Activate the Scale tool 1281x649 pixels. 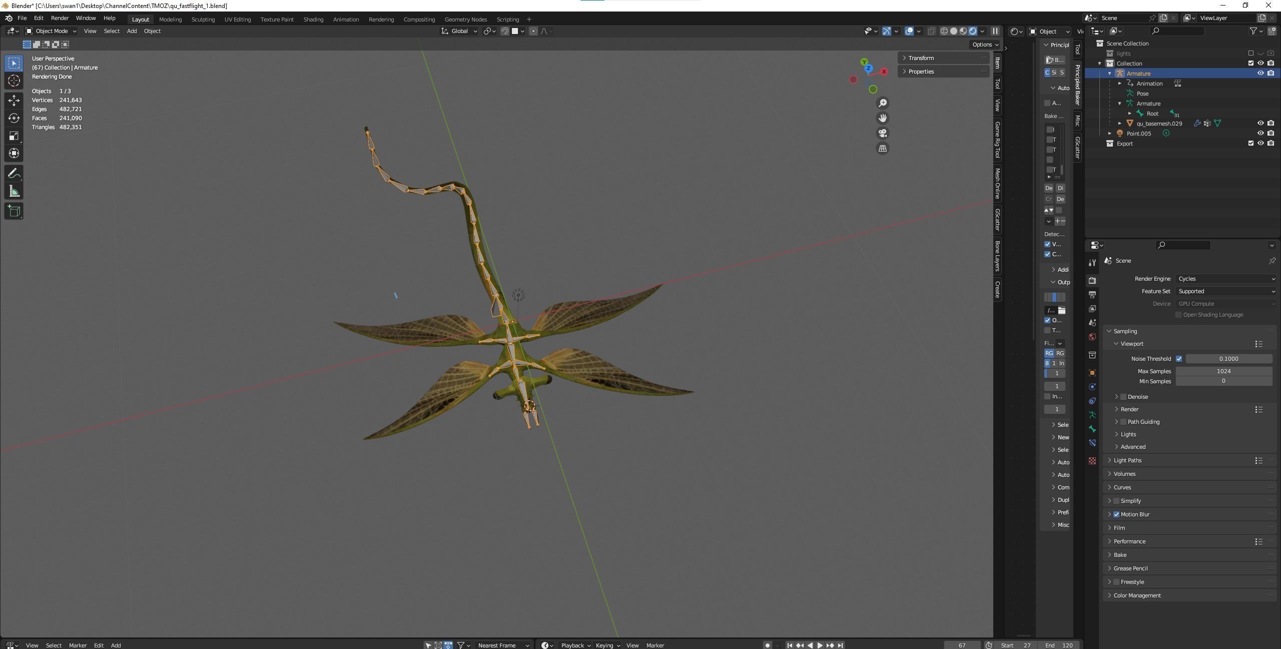14,136
